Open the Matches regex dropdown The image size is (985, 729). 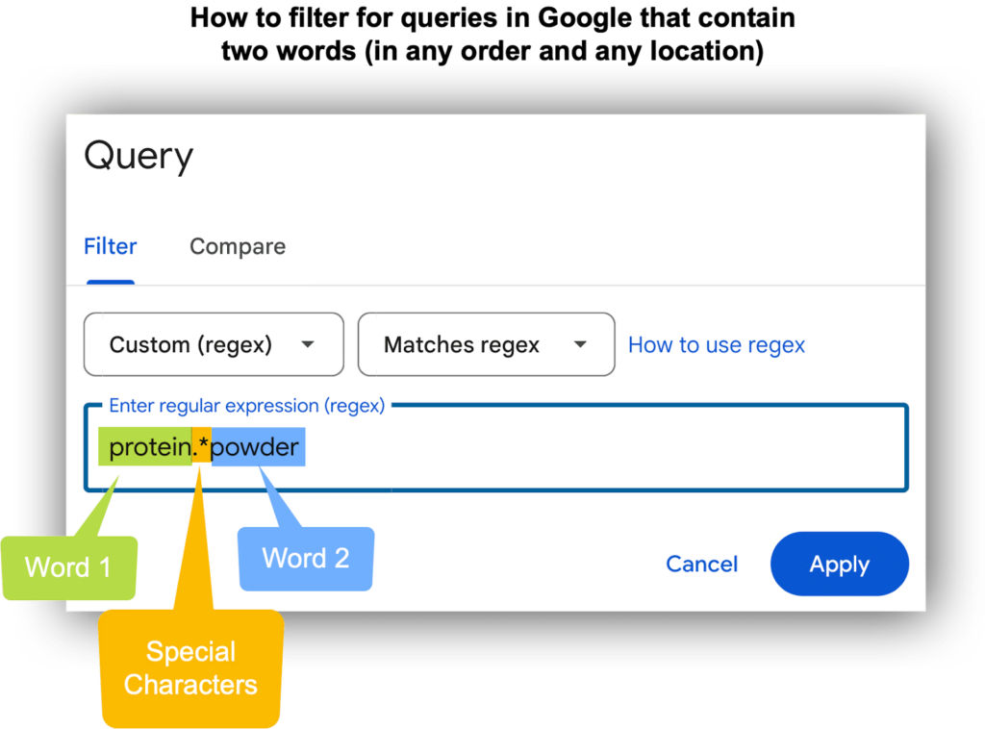(x=486, y=344)
